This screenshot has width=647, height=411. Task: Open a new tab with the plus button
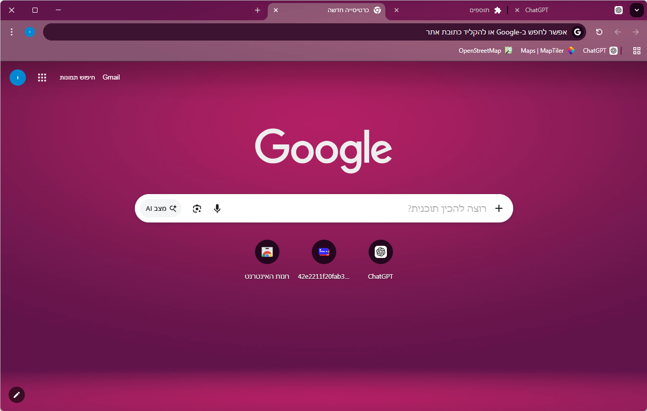pyautogui.click(x=258, y=10)
